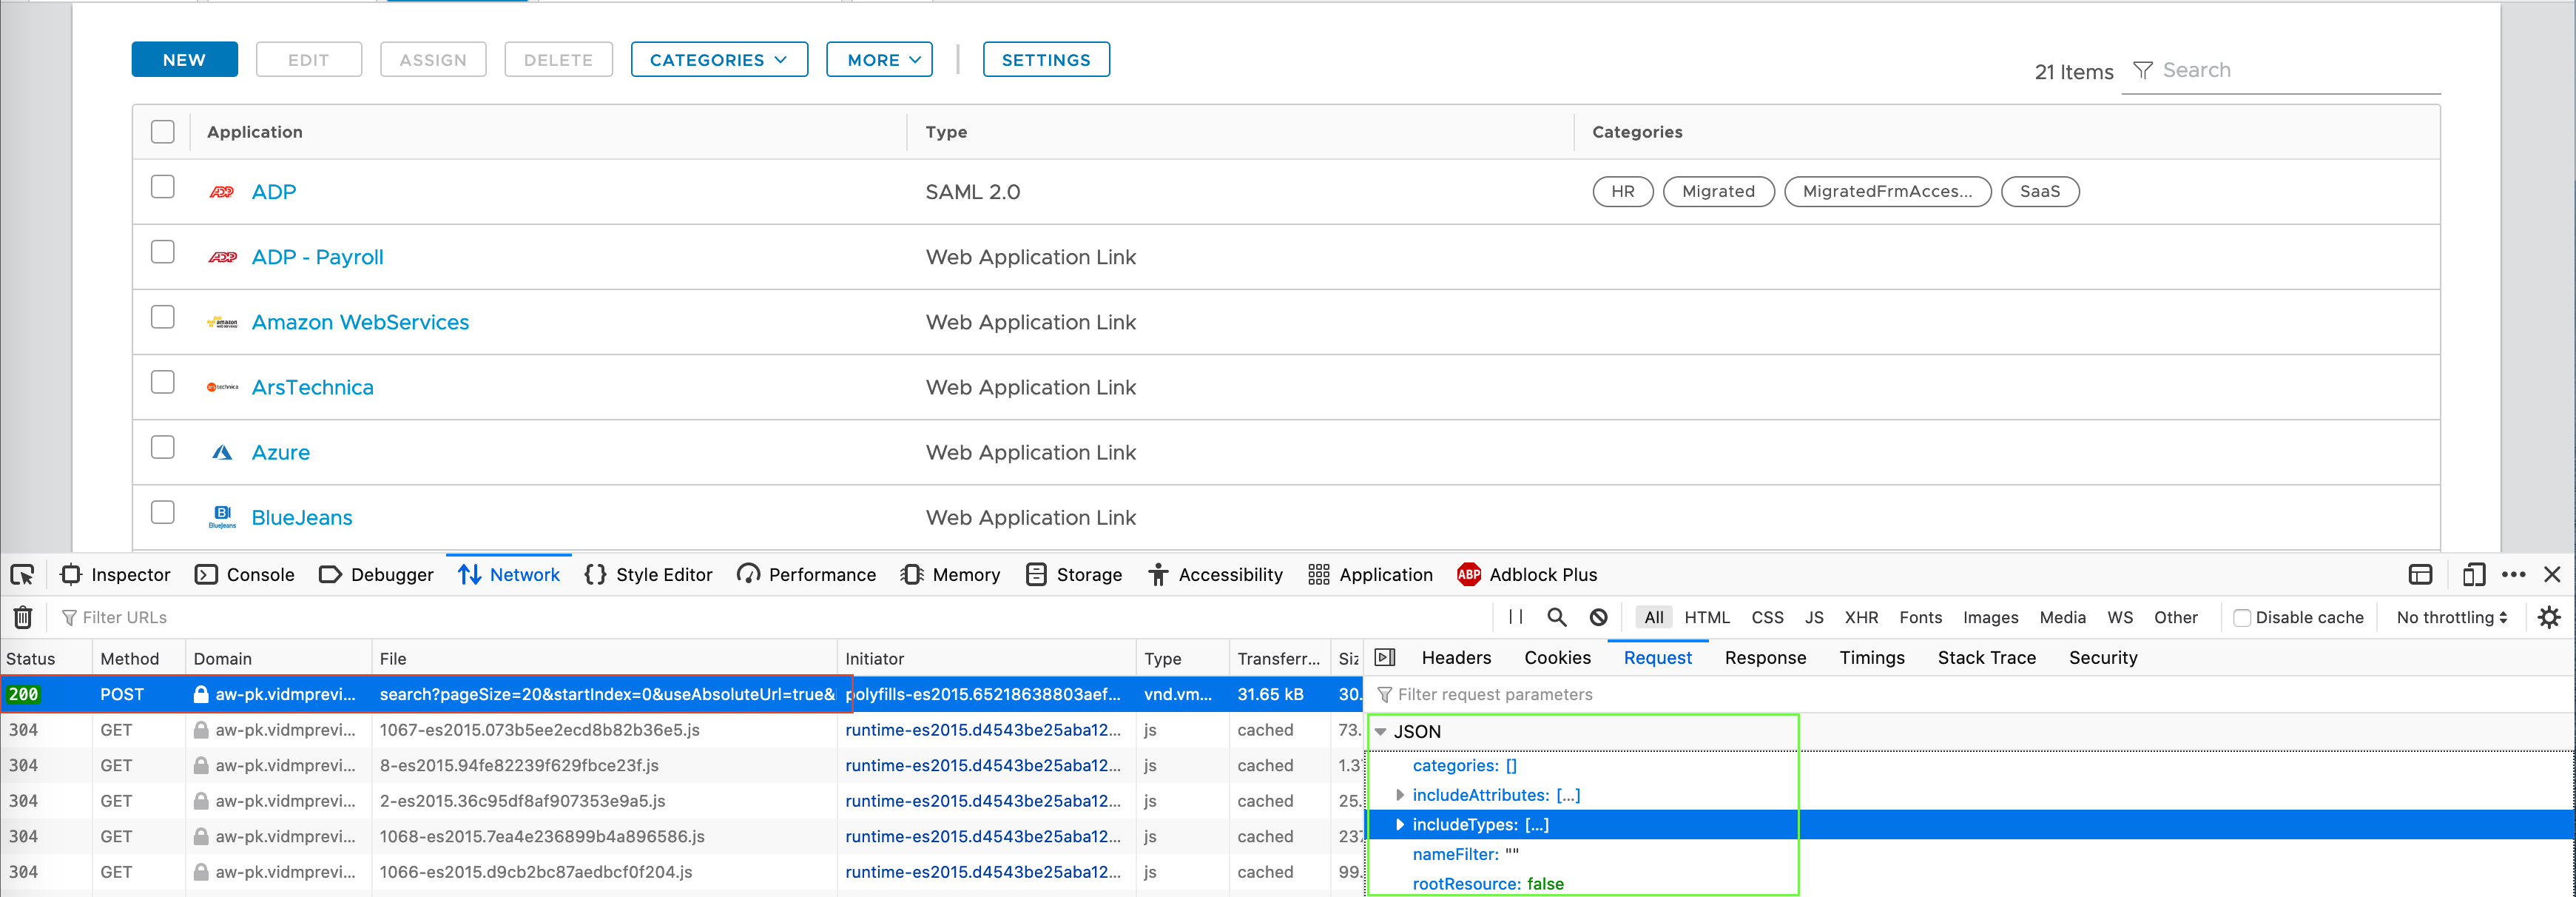2576x897 pixels.
Task: Collapse the request details pane icon
Action: pos(1385,658)
